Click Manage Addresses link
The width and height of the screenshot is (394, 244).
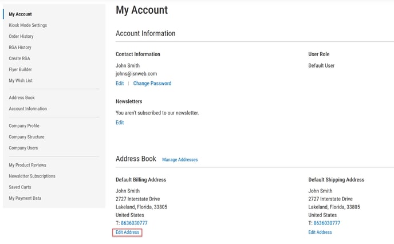pos(180,160)
